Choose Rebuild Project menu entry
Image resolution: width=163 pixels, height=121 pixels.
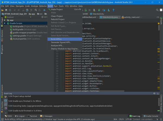pos(65,19)
